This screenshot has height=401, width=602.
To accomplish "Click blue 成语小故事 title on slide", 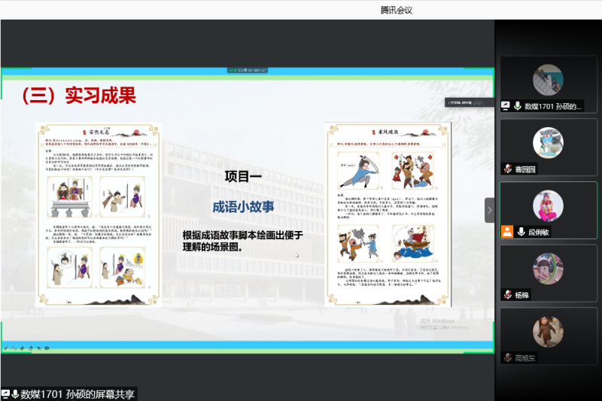I will tap(243, 207).
